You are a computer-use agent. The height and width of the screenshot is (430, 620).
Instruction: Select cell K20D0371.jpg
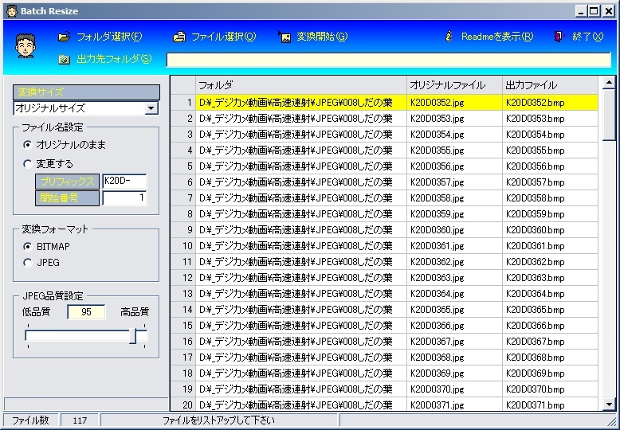click(x=454, y=405)
